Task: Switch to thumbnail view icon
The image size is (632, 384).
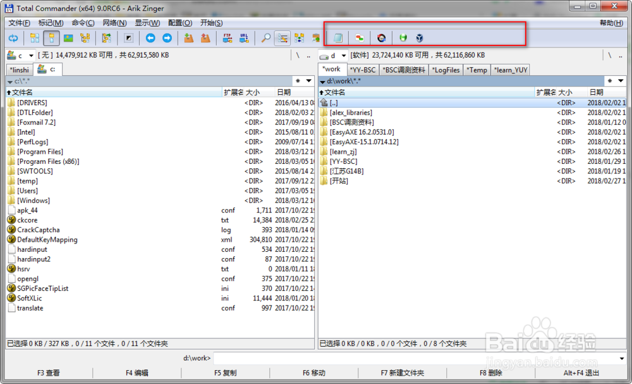Action: [68, 39]
